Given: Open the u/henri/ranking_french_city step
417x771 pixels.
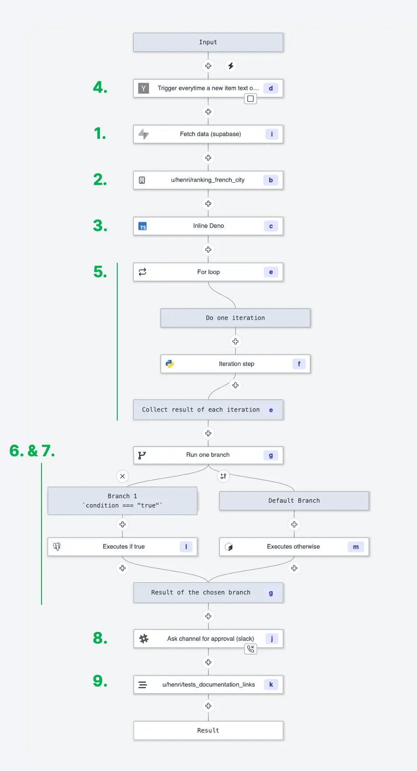Looking at the screenshot, I should click(x=208, y=180).
